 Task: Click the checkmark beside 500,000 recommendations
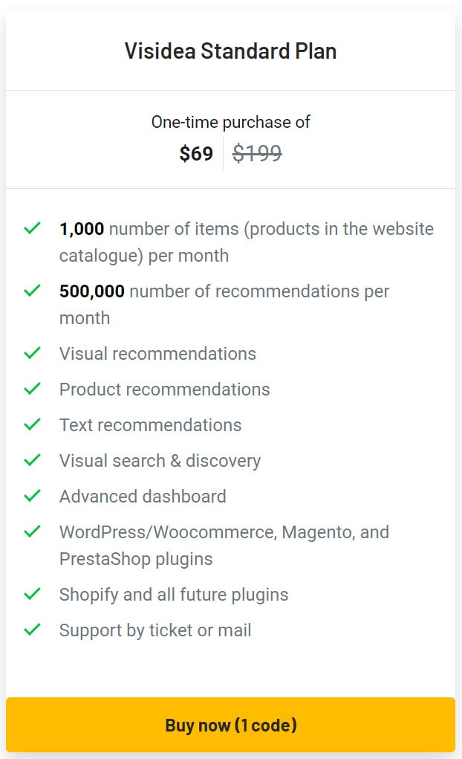32,291
